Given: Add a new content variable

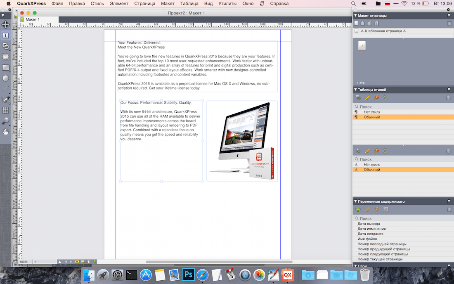Looking at the screenshot, I should point(358,209).
